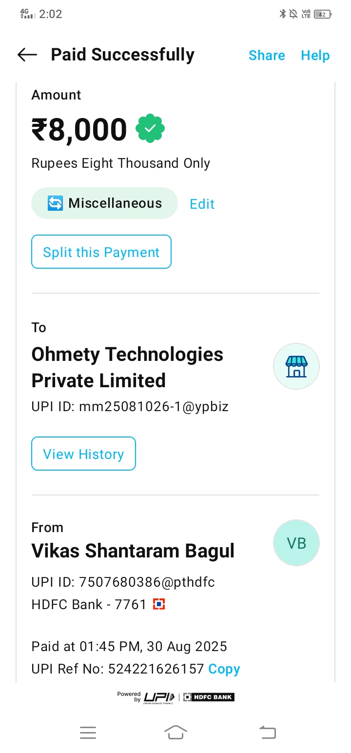The image size is (351, 753).
Task: Open the Help link
Action: pos(315,56)
